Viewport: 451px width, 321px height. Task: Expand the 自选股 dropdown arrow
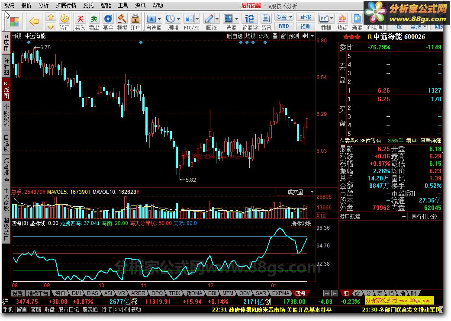tap(160, 19)
